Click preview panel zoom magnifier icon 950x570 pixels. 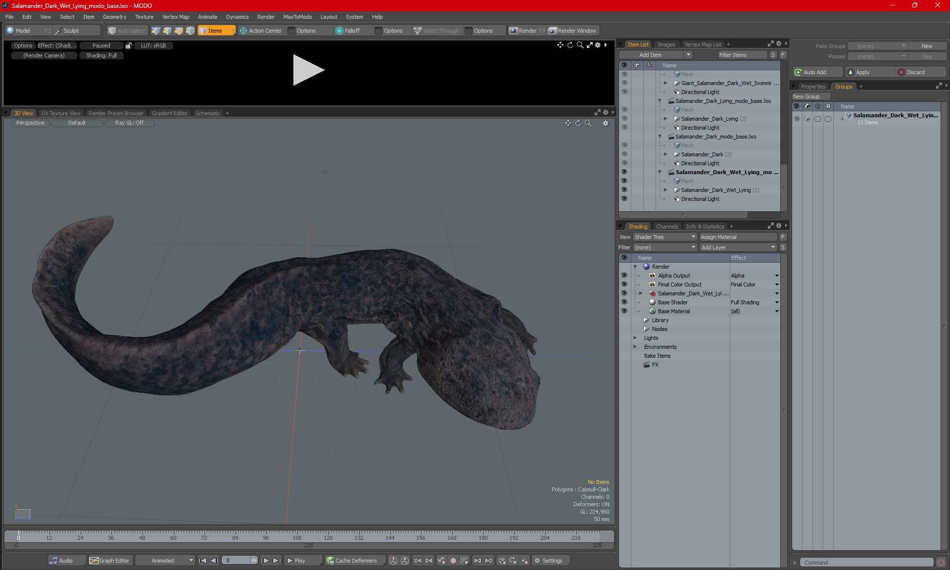pos(580,45)
